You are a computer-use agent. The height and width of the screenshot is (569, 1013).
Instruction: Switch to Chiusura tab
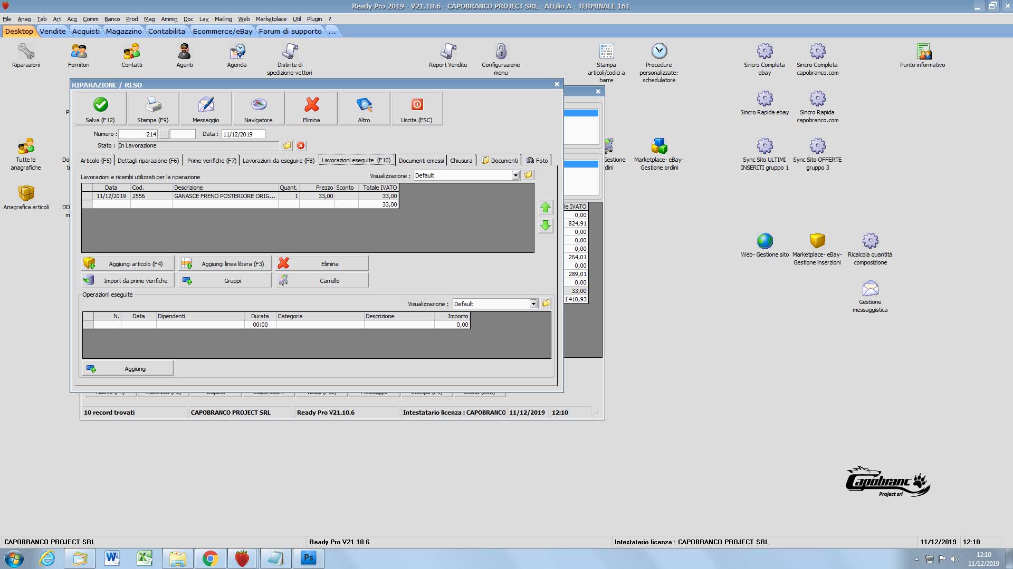coord(461,160)
